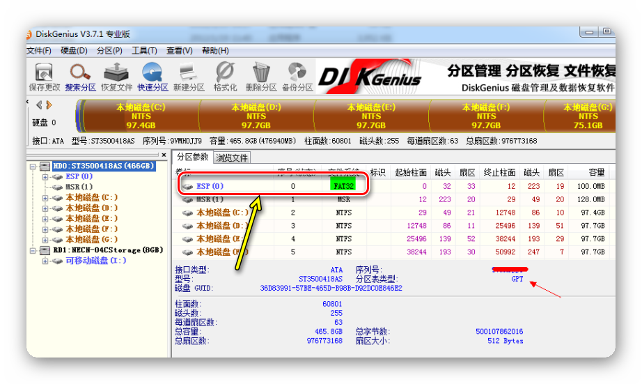The image size is (642, 384).
Task: Switch to the 浏览文件 tab
Action: pos(232,158)
